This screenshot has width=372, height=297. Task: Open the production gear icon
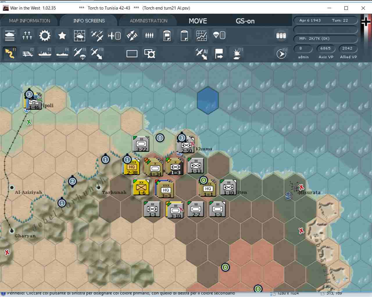[44, 36]
